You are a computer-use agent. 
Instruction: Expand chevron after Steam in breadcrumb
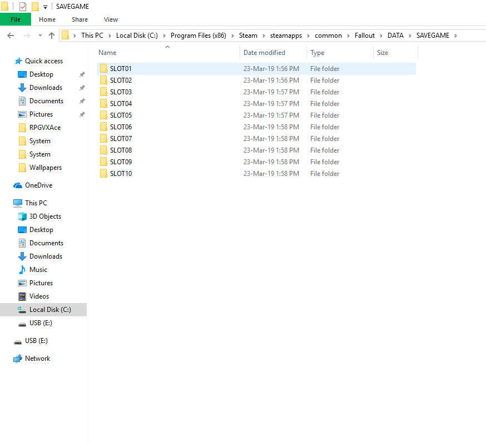[x=264, y=36]
